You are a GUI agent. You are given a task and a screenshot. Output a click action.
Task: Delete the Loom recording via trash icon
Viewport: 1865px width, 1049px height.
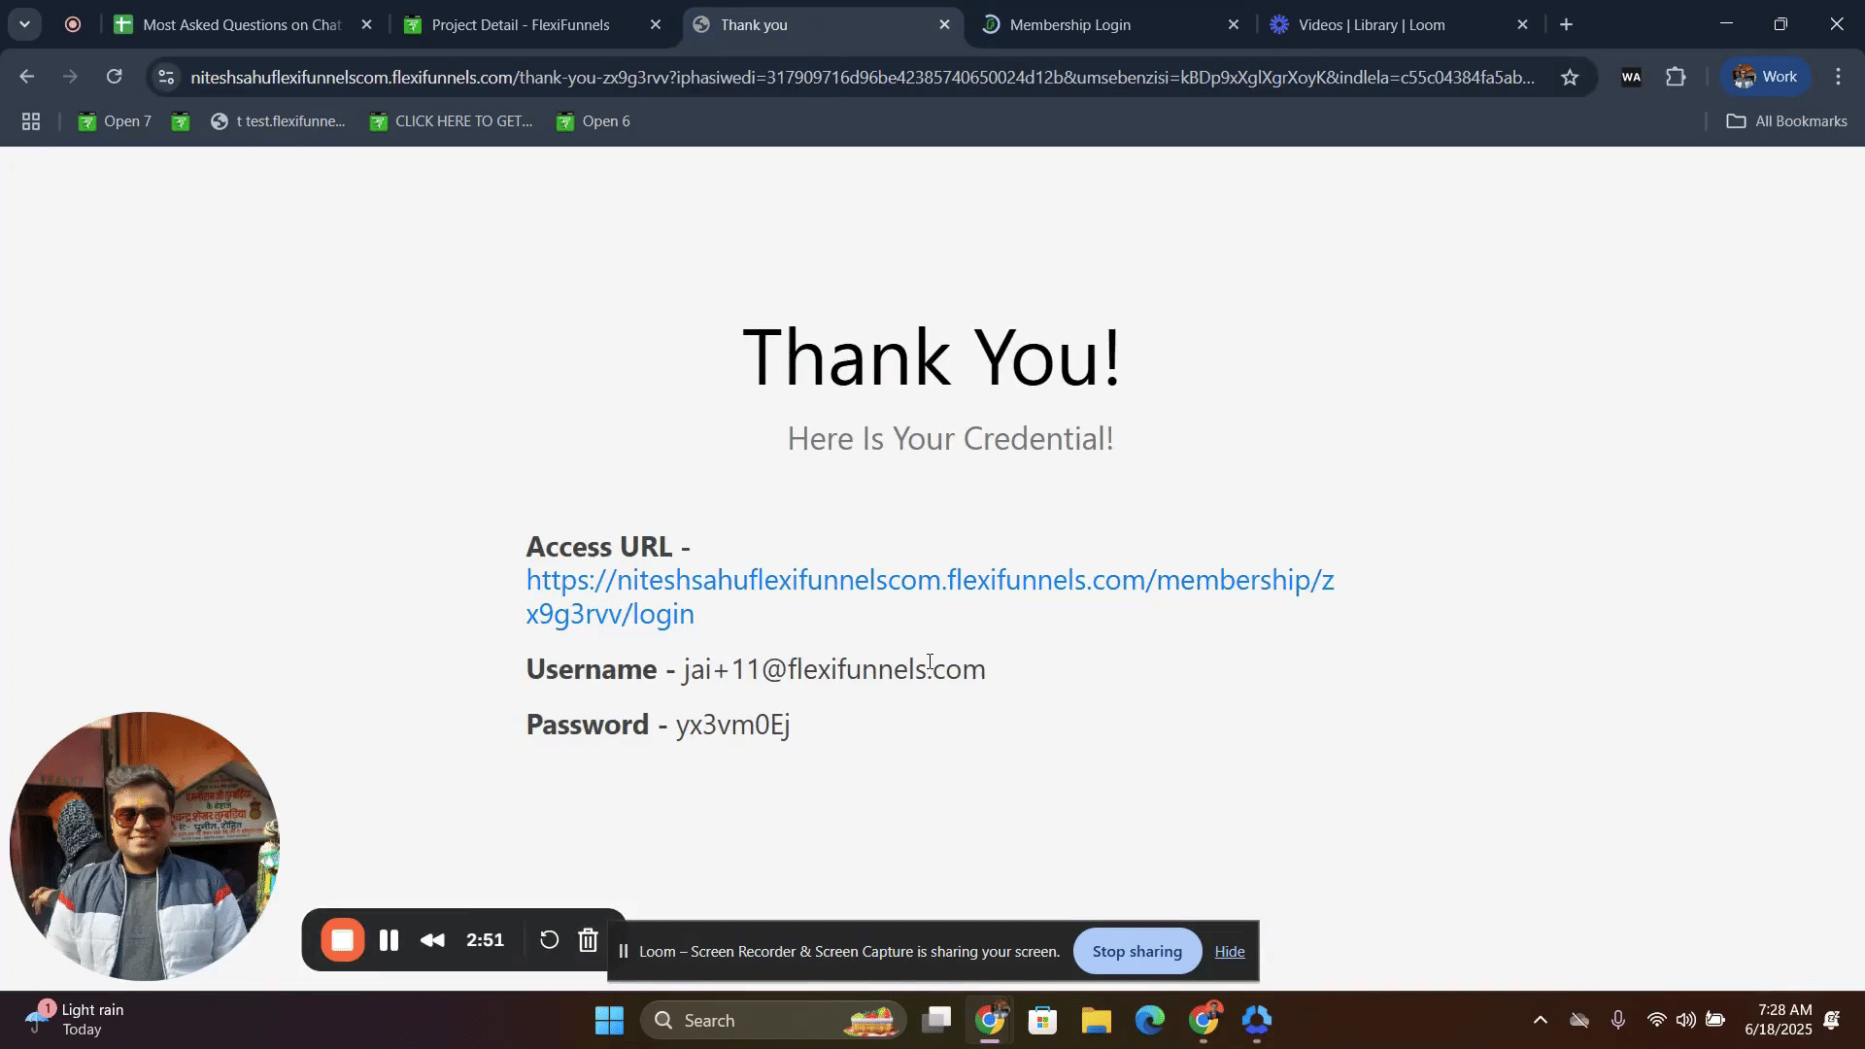pos(588,940)
